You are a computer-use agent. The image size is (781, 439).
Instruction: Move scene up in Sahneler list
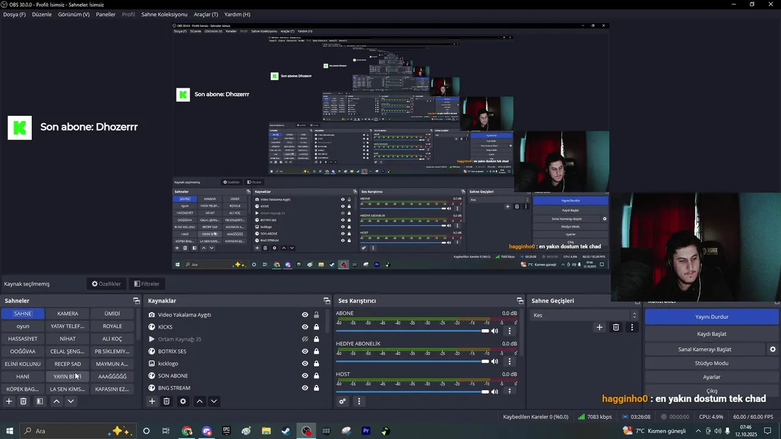point(56,401)
